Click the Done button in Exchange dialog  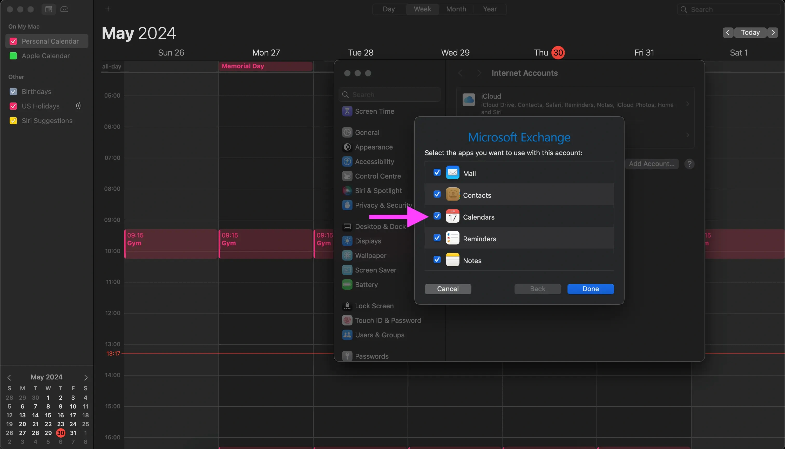pos(590,289)
